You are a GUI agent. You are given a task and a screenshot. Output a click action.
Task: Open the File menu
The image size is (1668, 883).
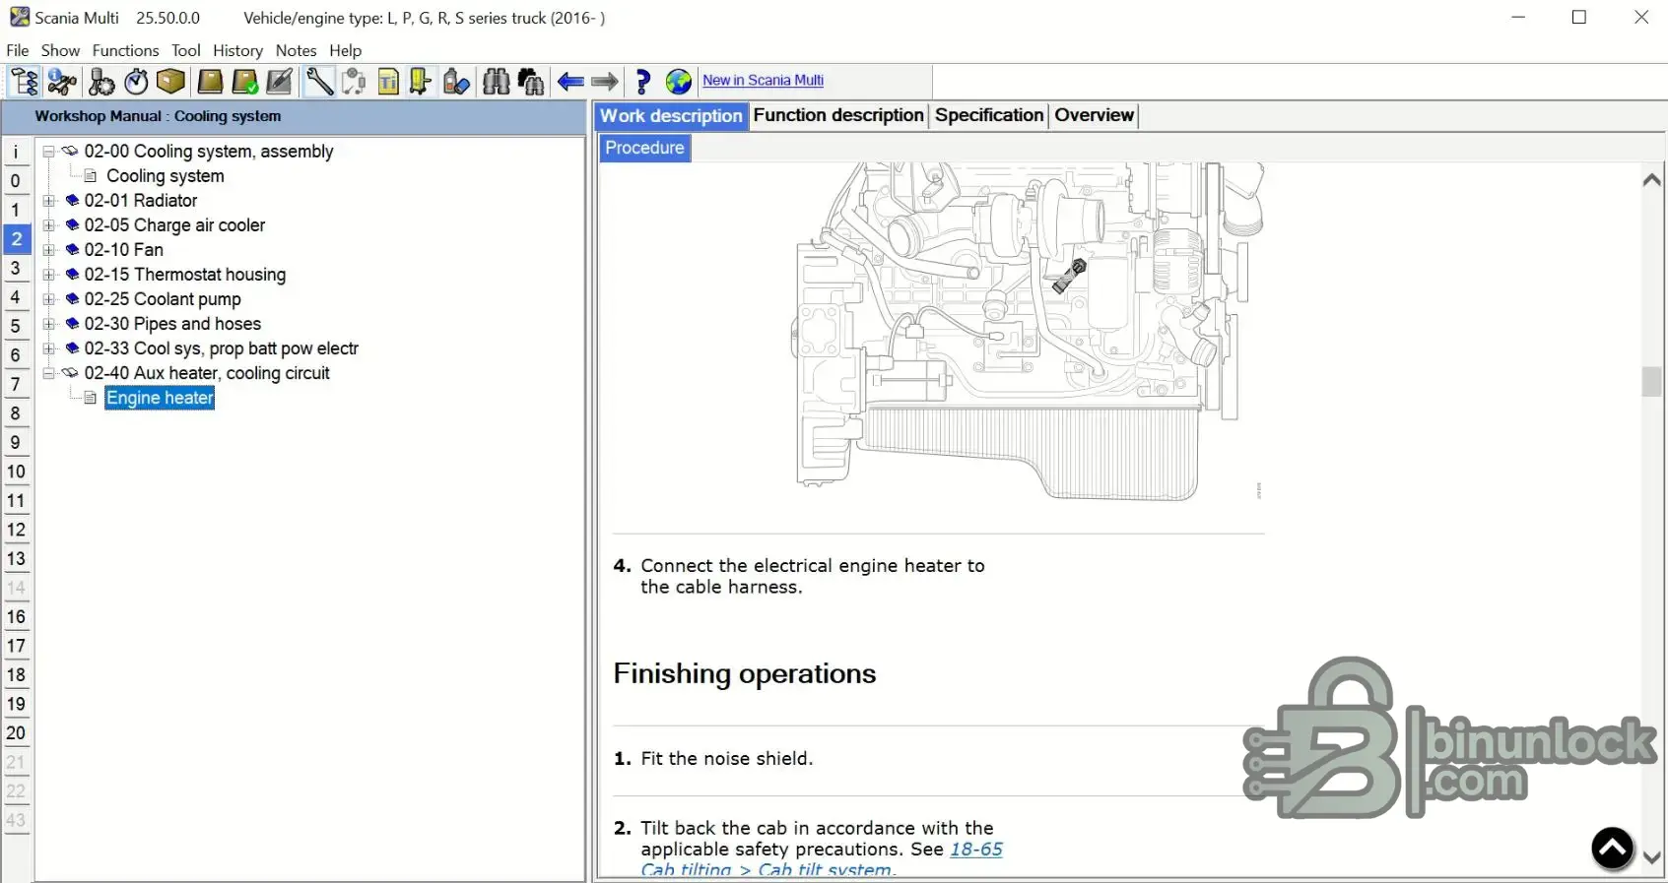pyautogui.click(x=18, y=50)
